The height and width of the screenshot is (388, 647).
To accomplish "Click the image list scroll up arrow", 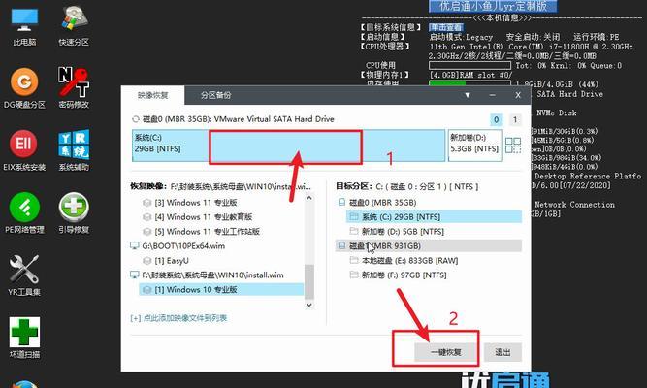I will 309,198.
